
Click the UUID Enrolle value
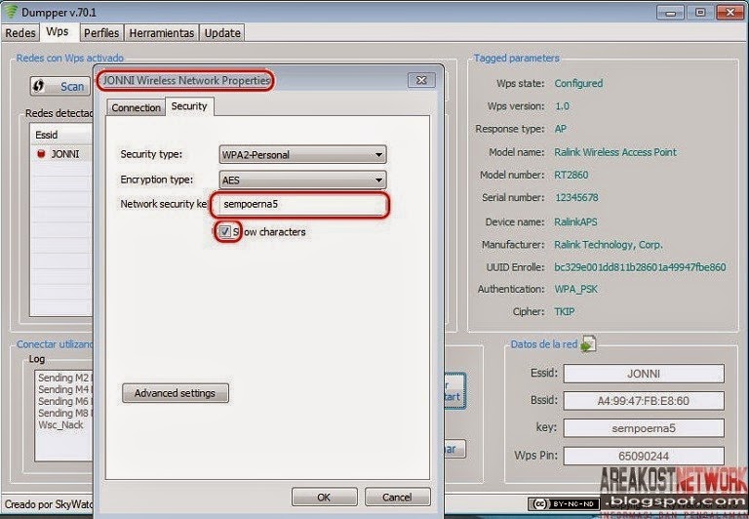[640, 267]
